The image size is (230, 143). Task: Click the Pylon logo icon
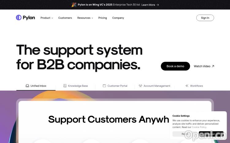pos(19,17)
